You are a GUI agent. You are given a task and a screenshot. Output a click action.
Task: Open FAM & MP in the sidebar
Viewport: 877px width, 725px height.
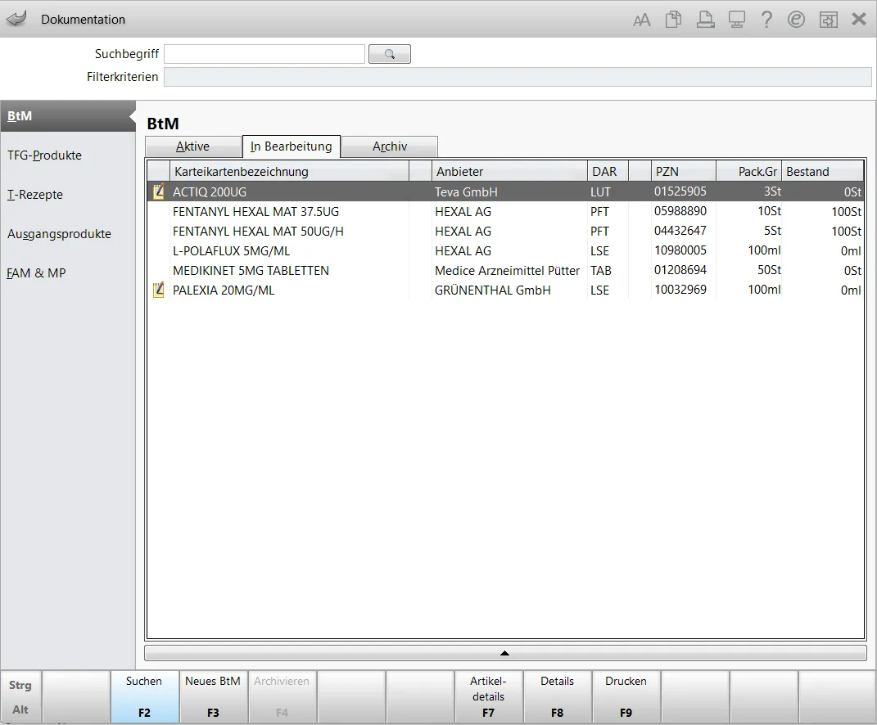36,272
